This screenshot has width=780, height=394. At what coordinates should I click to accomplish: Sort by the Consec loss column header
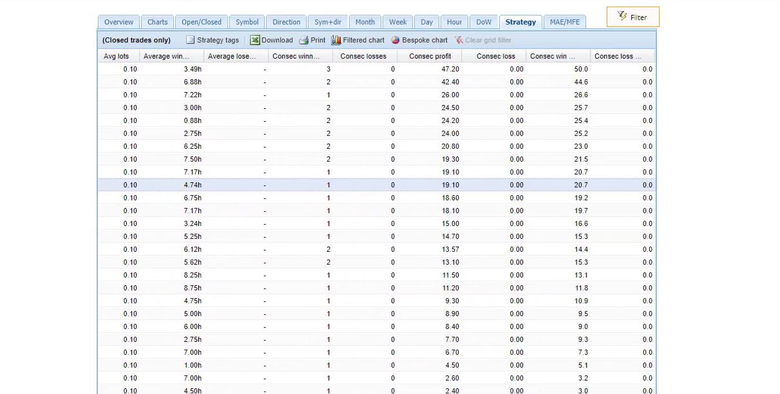(x=495, y=56)
